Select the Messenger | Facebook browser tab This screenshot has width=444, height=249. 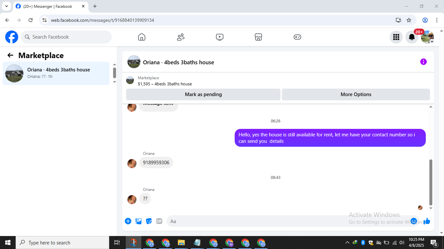point(50,6)
